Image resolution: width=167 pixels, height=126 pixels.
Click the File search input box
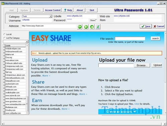tap(130, 39)
